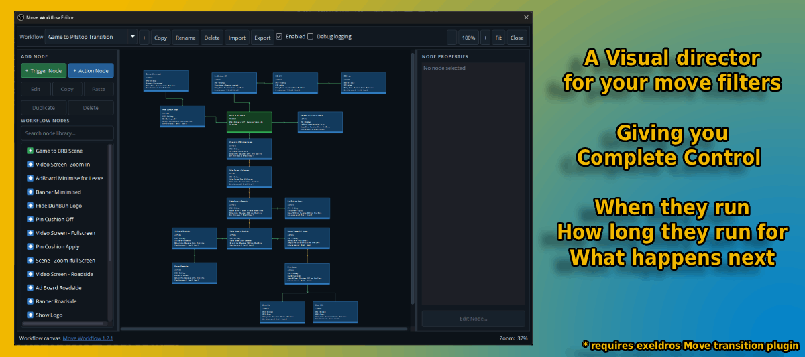Click the green trigger icon beside Game to BRB Scene

tap(30, 151)
